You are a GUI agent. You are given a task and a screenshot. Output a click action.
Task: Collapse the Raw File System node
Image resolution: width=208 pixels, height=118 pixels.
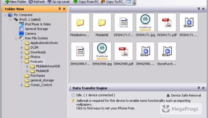[x=16, y=38]
